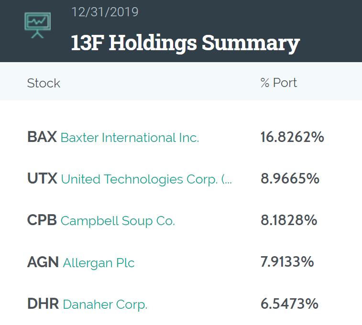Image resolution: width=362 pixels, height=325 pixels.
Task: Open United Technologies Corp. link
Action: click(146, 179)
